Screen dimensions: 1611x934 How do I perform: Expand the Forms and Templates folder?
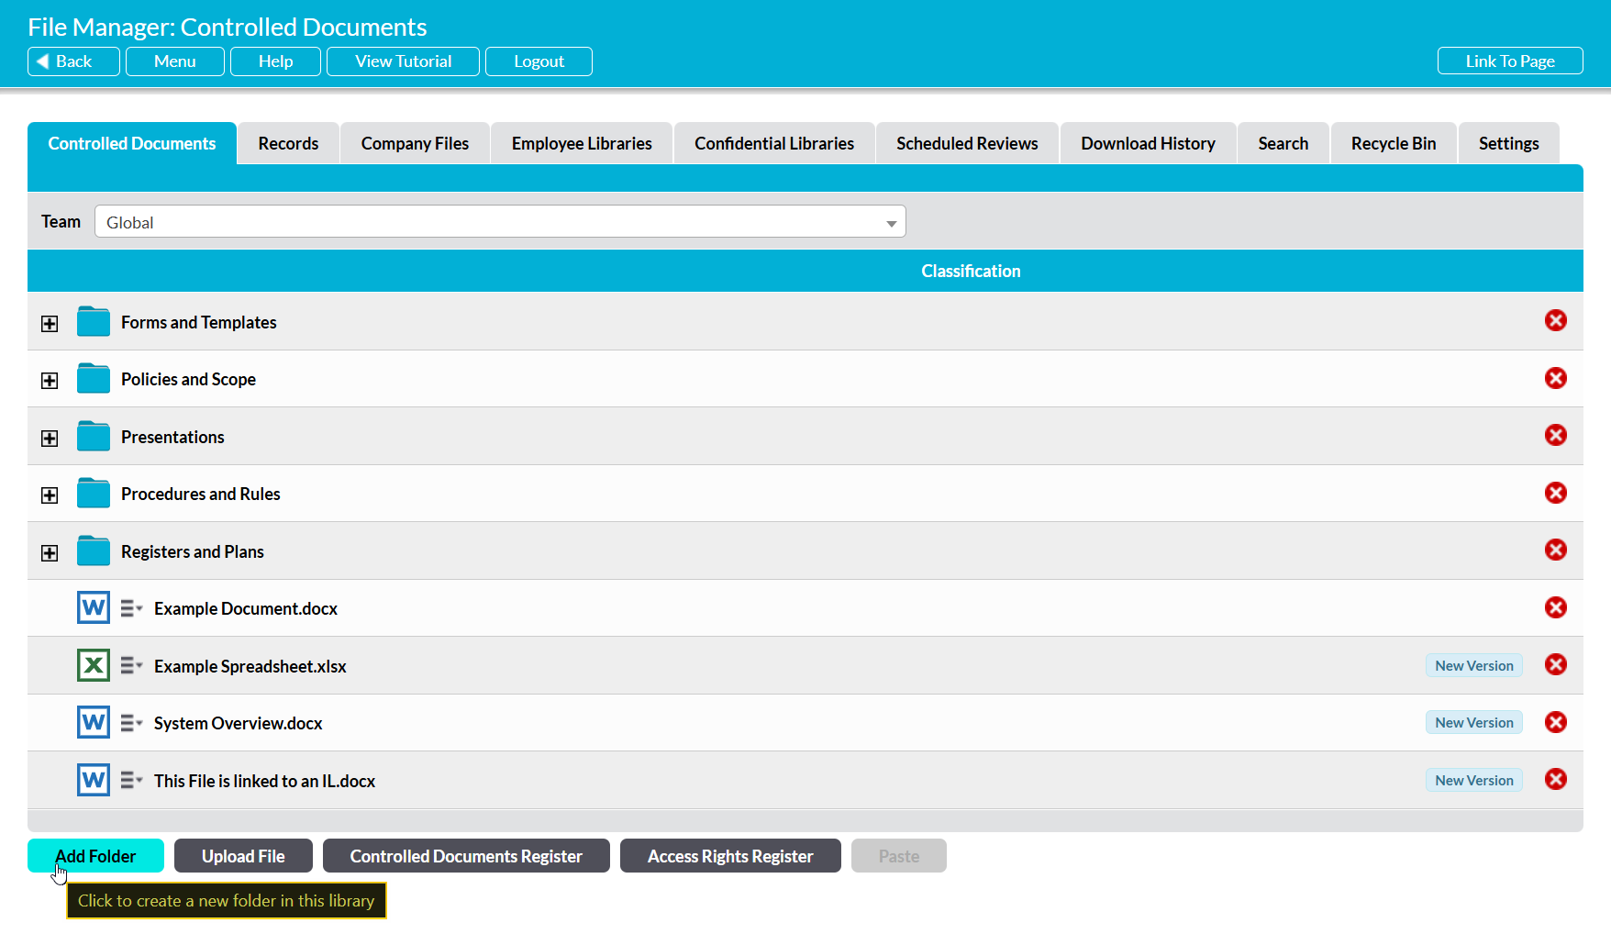[x=50, y=324]
